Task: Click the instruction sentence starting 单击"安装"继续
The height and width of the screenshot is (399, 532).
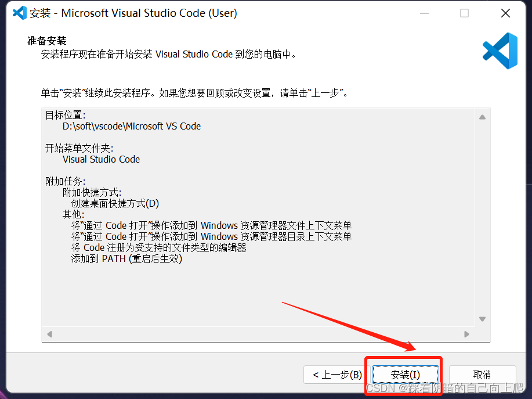Action: (x=195, y=93)
